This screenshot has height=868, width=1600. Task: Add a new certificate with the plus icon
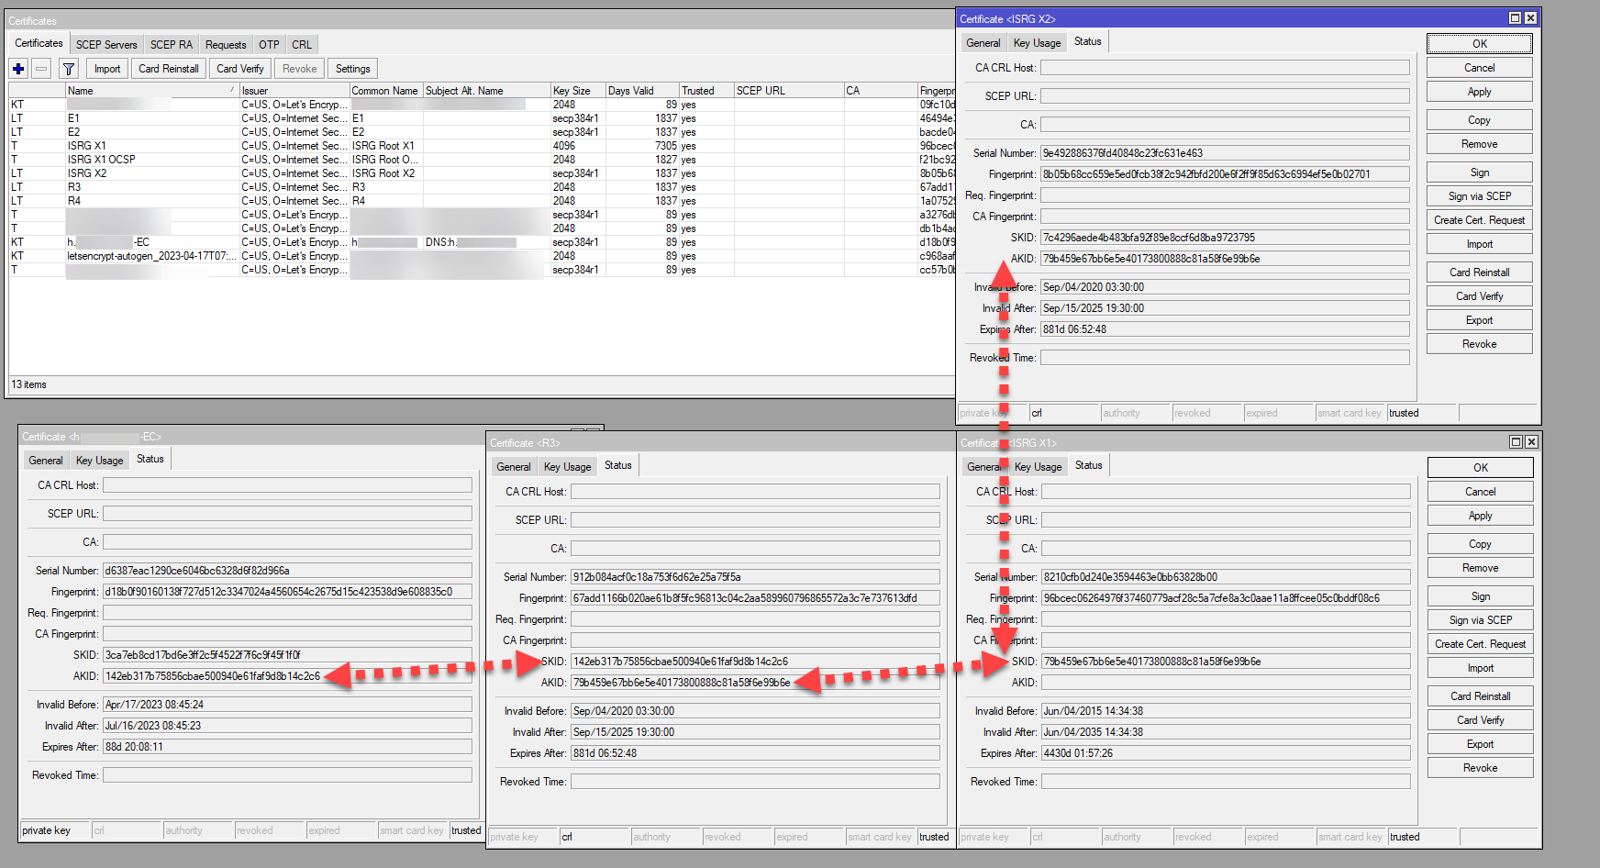coord(18,69)
